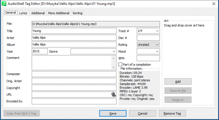Image resolution: width=219 pixels, height=120 pixels.
Task: Click the Artist field with Vallis Alps
Action: coord(74,38)
